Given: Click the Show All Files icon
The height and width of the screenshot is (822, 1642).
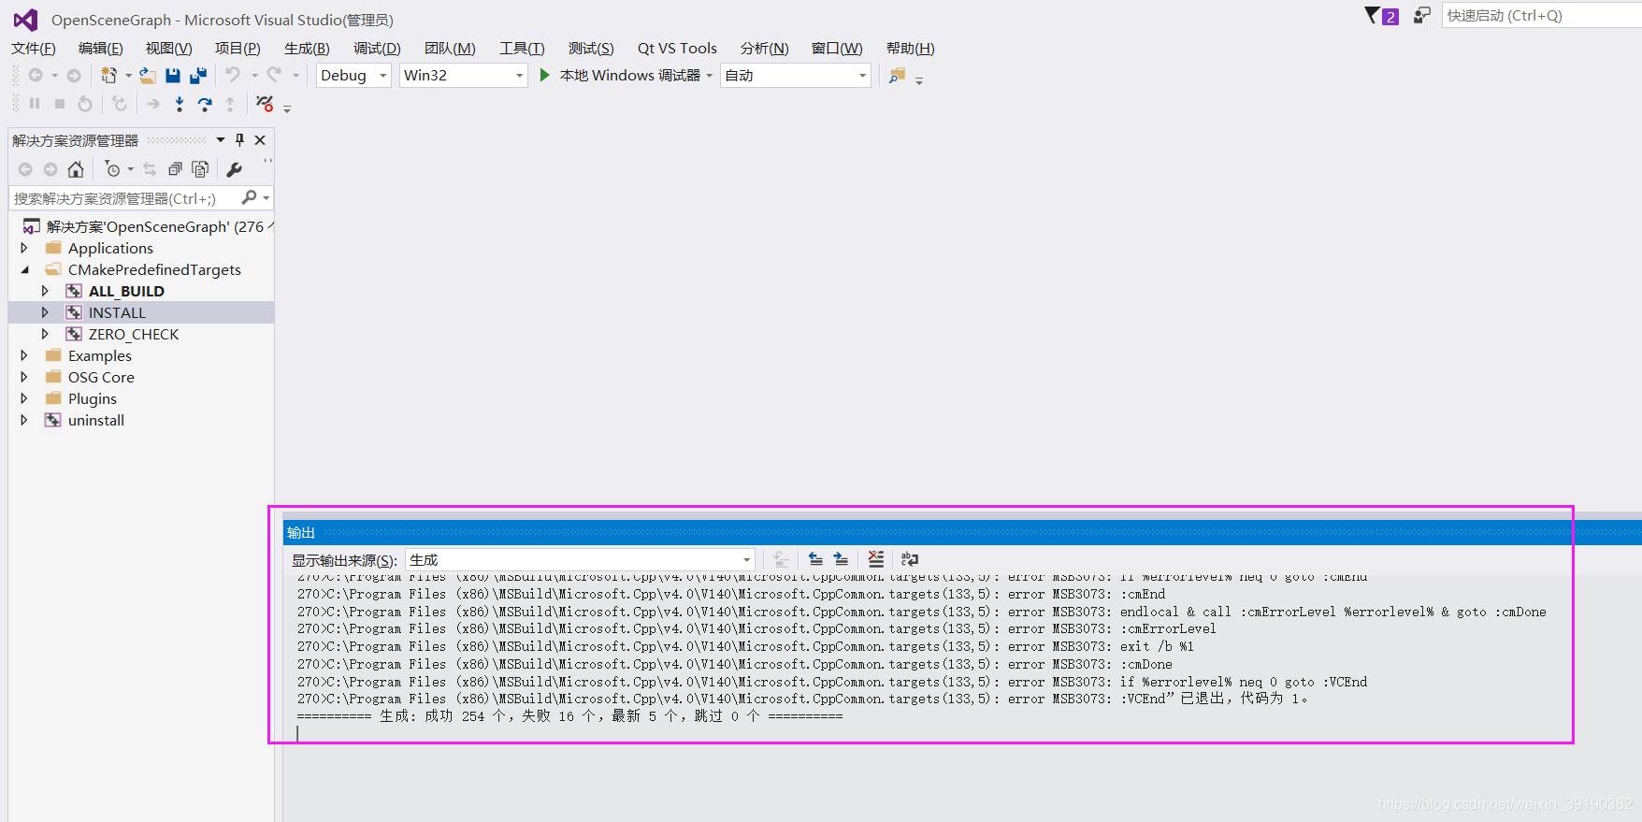Looking at the screenshot, I should 200,169.
